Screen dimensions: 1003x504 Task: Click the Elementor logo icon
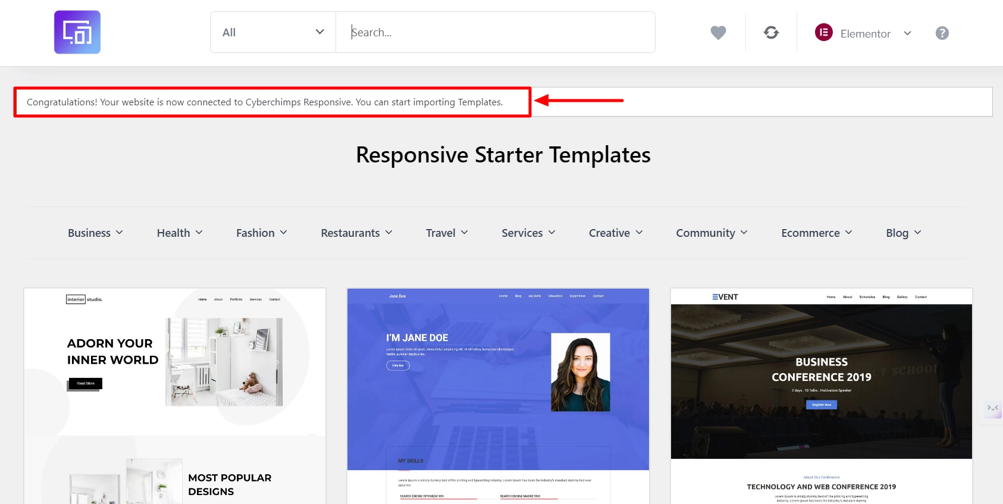[823, 32]
